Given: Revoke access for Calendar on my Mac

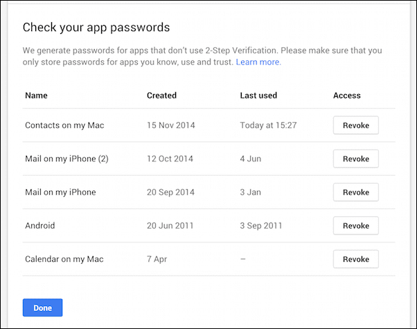Looking at the screenshot, I should (356, 259).
